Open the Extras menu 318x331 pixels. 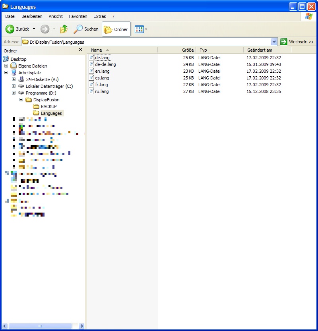[99, 16]
